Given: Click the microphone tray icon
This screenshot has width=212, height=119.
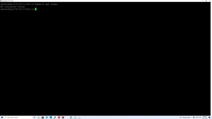Looking at the screenshot, I should pos(194,118).
